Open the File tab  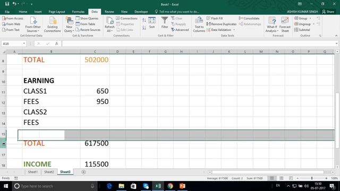click(x=7, y=12)
